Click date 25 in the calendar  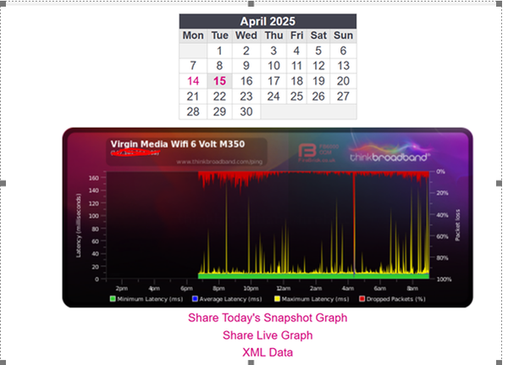coord(297,97)
